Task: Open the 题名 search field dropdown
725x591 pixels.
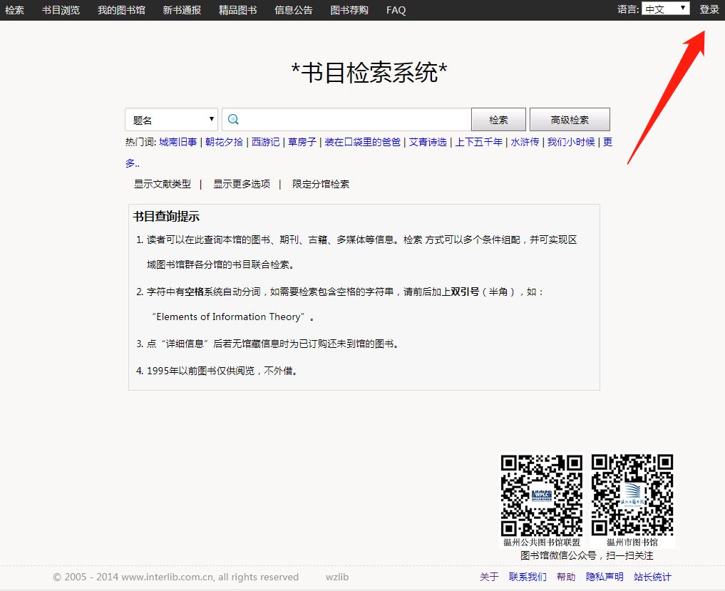Action: 172,120
